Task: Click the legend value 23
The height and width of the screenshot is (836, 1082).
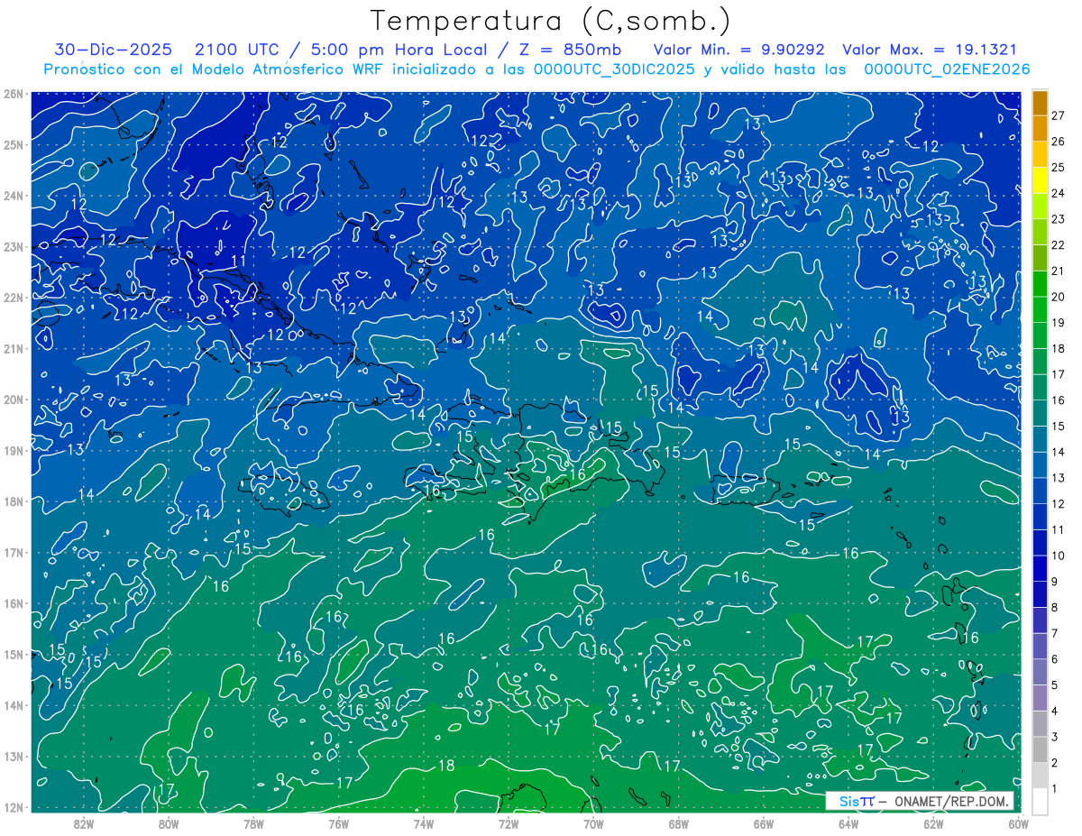Action: 1059,219
